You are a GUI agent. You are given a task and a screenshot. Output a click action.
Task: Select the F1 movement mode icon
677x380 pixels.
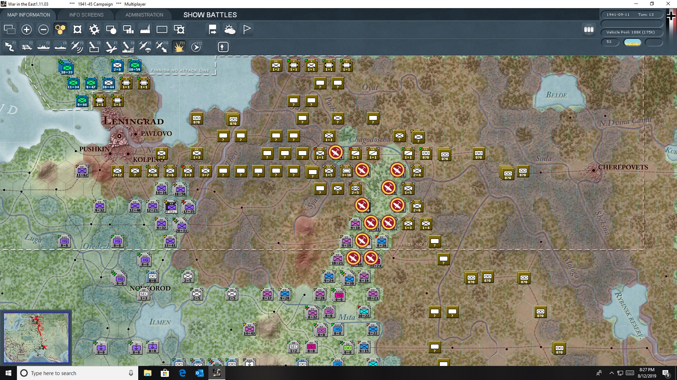click(x=10, y=47)
